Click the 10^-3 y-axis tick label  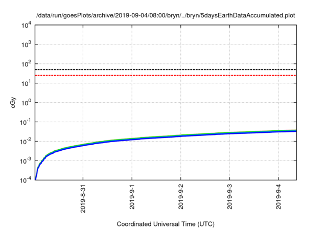click(x=26, y=161)
